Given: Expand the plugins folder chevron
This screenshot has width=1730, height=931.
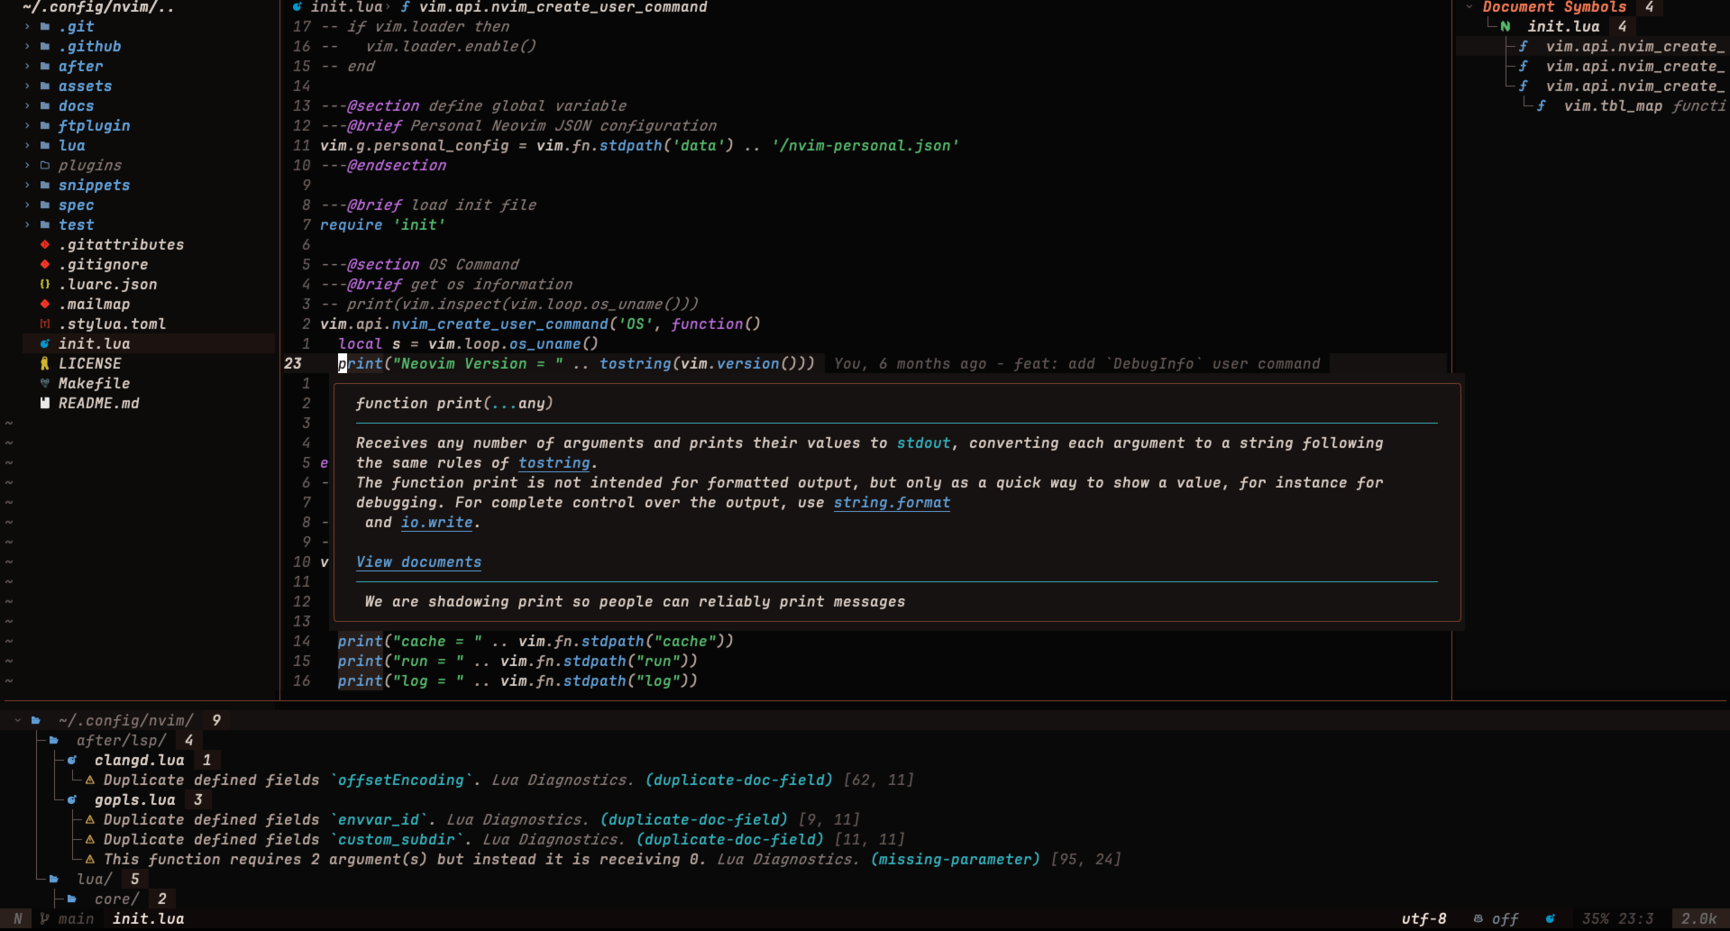Looking at the screenshot, I should pos(27,166).
